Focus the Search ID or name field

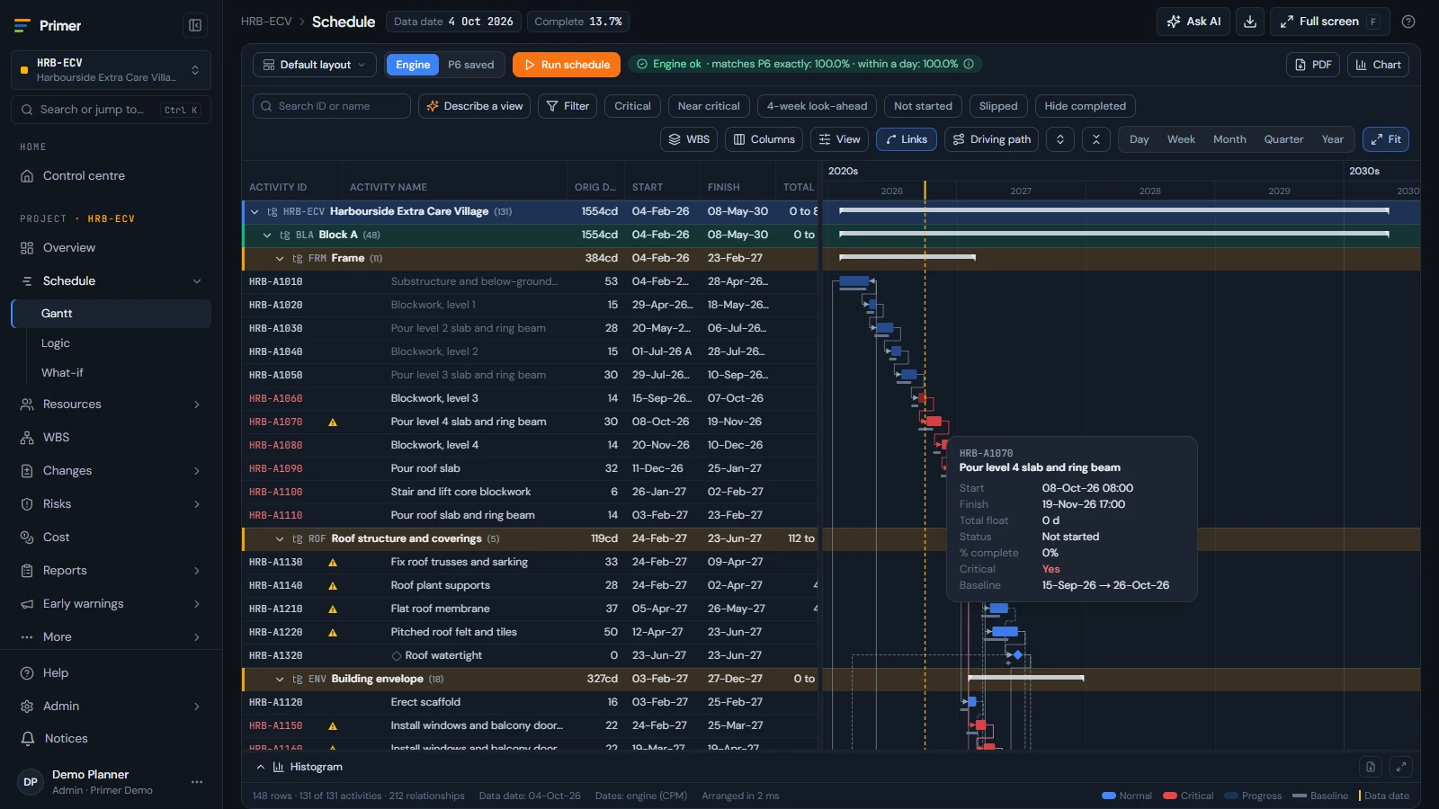click(332, 106)
